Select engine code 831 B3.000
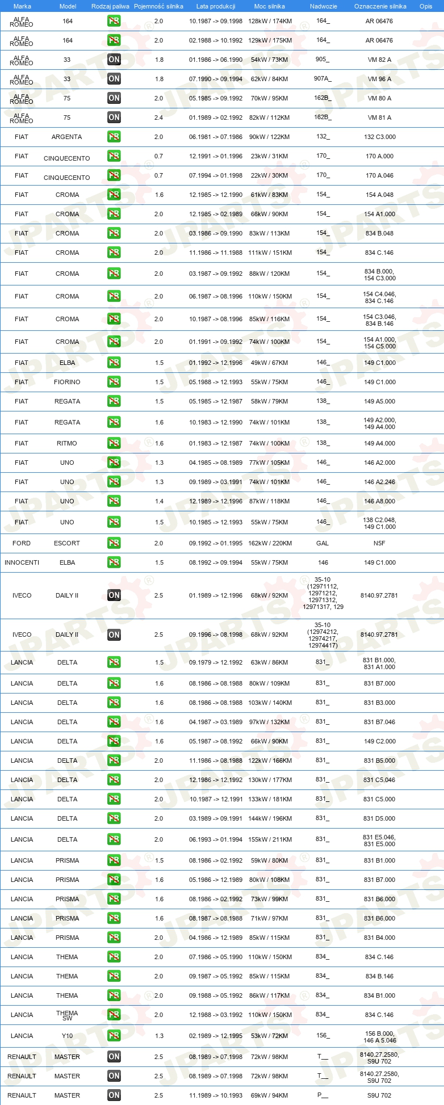 tap(379, 703)
